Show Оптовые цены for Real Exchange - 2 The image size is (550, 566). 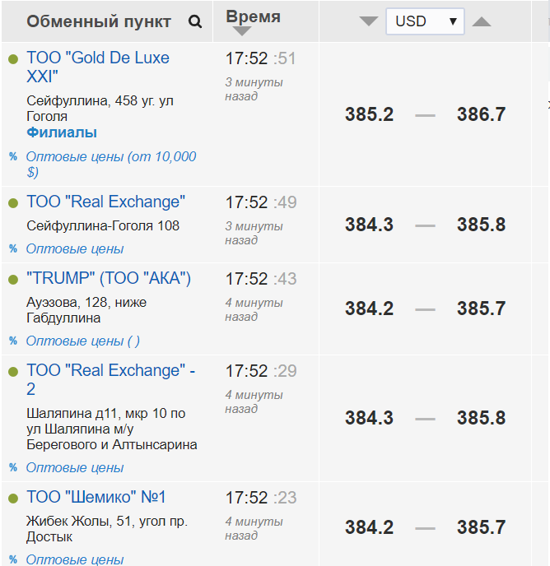pyautogui.click(x=75, y=467)
